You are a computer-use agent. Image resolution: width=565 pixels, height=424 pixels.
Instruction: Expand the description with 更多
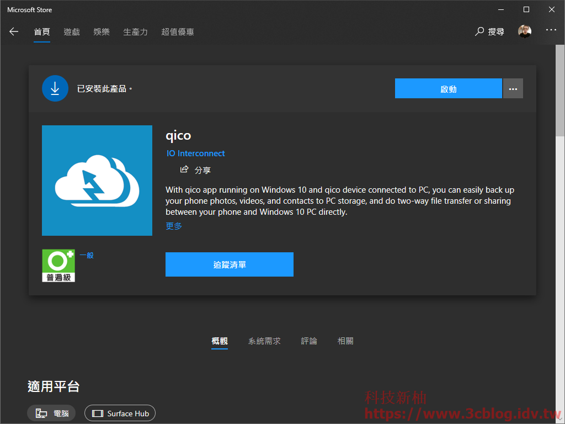point(173,226)
